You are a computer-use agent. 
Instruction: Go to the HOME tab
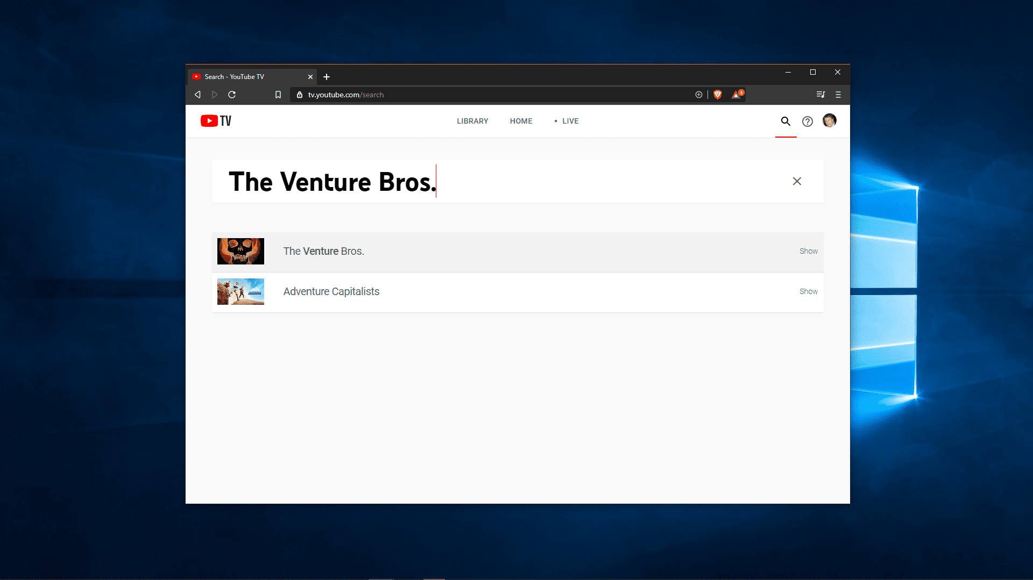[x=521, y=121]
